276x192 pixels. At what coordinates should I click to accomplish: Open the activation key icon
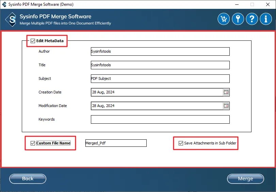(238, 19)
